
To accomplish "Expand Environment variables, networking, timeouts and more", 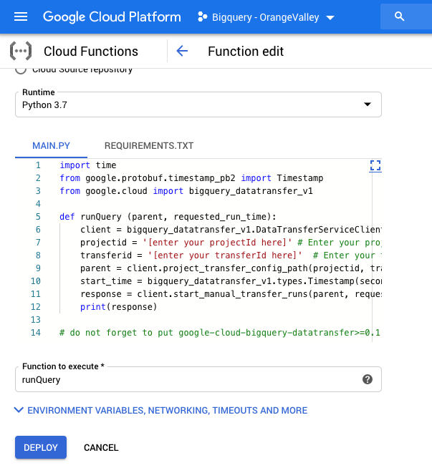I will pos(161,410).
